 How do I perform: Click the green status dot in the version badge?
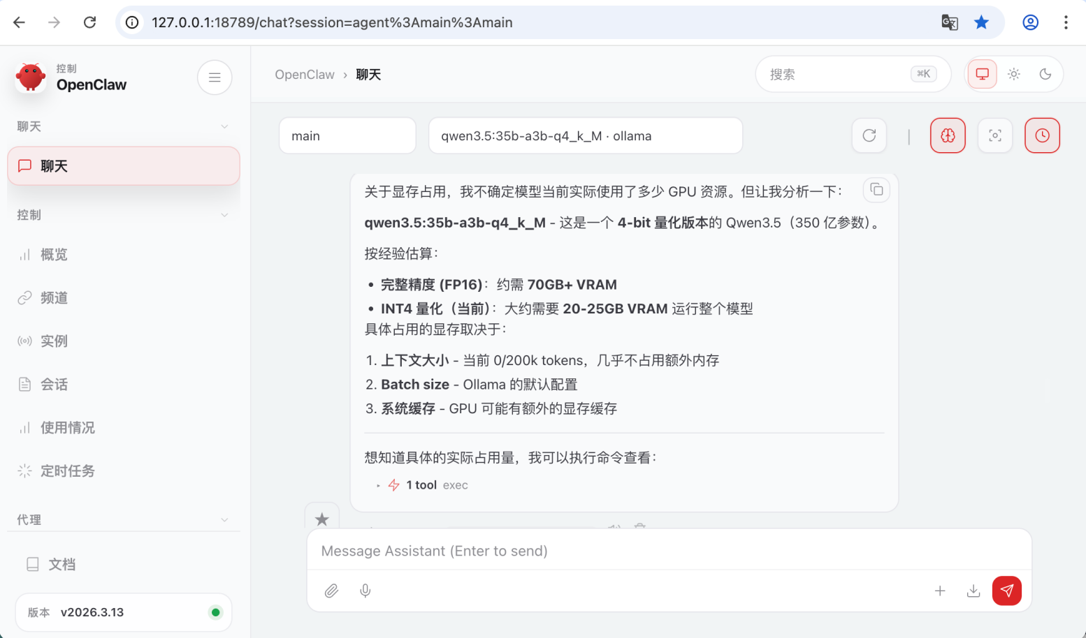[x=215, y=612]
